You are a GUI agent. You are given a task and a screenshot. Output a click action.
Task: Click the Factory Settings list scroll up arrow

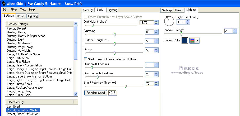pyautogui.click(x=76, y=24)
